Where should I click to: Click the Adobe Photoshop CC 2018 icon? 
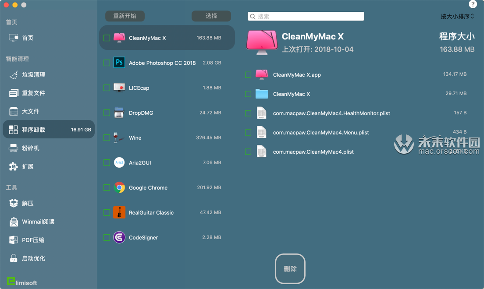coord(119,63)
